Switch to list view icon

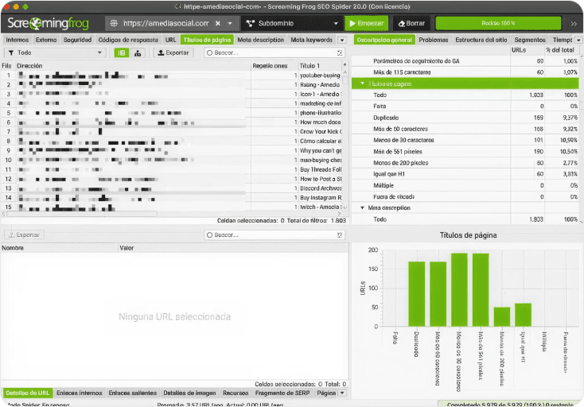[x=122, y=52]
